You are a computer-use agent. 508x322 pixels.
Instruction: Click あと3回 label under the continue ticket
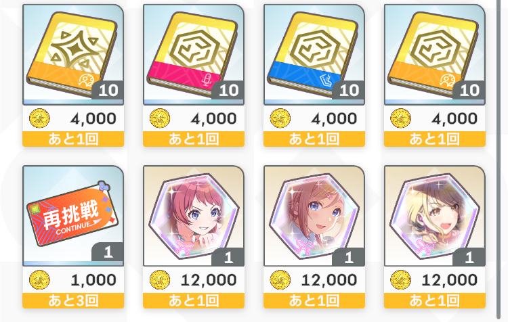[73, 300]
